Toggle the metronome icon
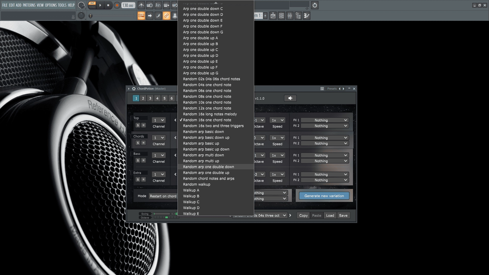Screen dimensions: 489x275 pos(141,5)
